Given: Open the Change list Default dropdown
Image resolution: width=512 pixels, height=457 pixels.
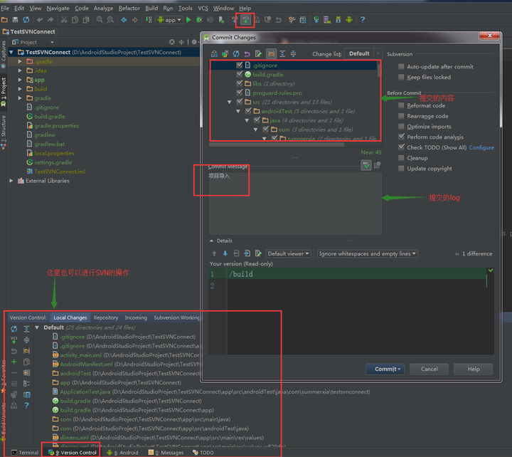Looking at the screenshot, I should coord(363,53).
